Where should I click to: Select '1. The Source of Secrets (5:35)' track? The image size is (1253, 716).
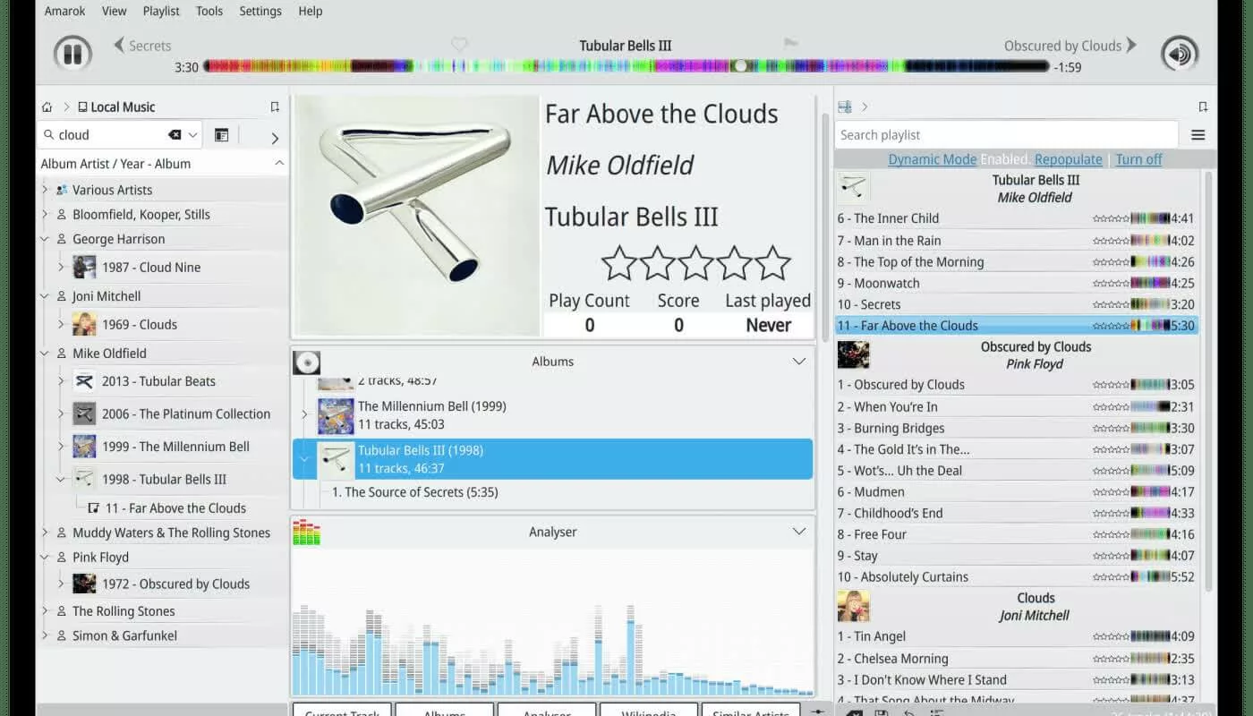pos(414,492)
